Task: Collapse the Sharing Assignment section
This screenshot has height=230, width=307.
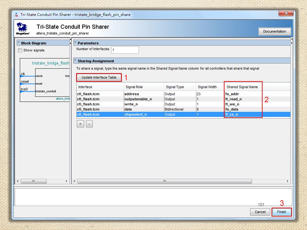Action: 75,61
